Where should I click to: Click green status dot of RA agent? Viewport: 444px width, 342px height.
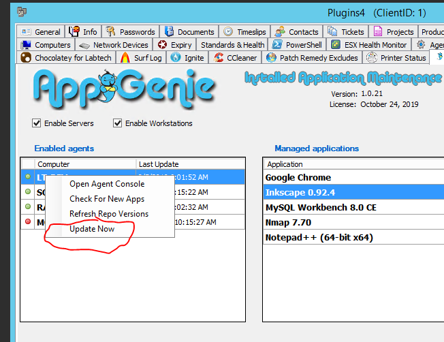(x=28, y=206)
